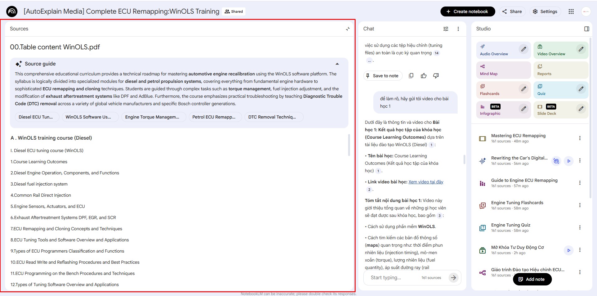597x296 pixels.
Task: Open the Google apps grid icon
Action: pos(571,11)
